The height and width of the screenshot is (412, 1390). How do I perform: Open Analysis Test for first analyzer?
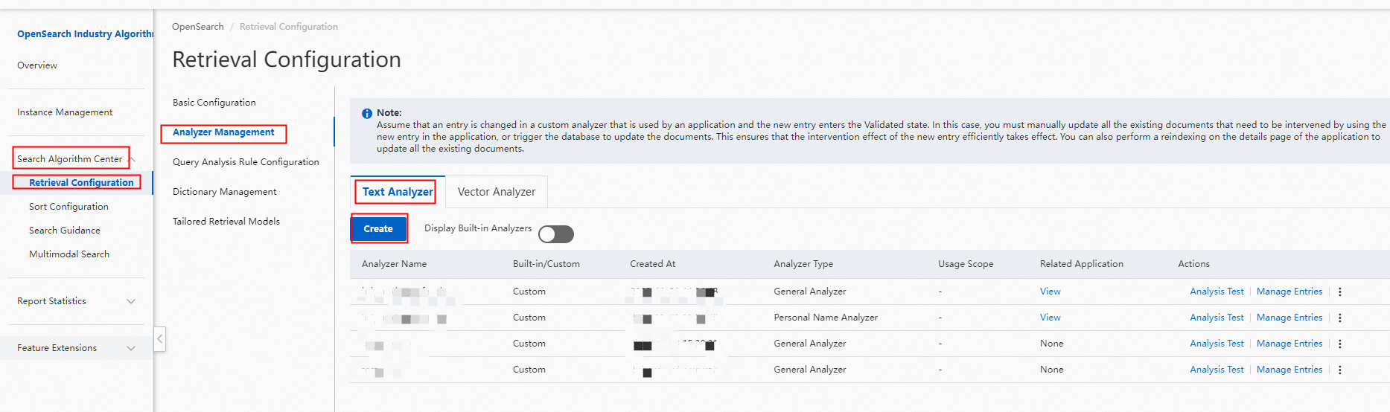tap(1217, 292)
